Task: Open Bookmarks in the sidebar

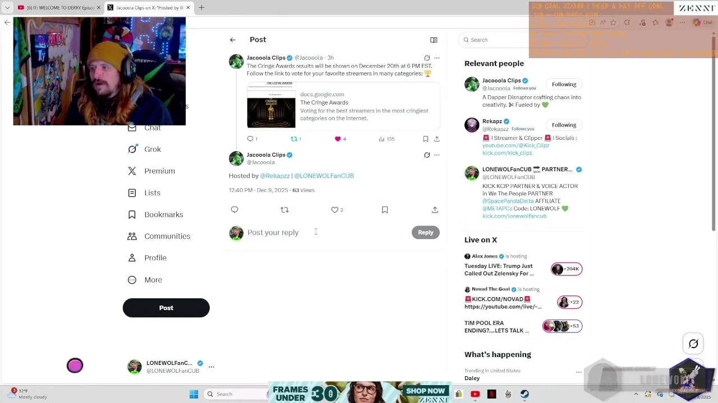Action: coord(155,214)
